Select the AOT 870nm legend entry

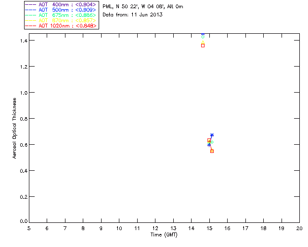coord(61,20)
